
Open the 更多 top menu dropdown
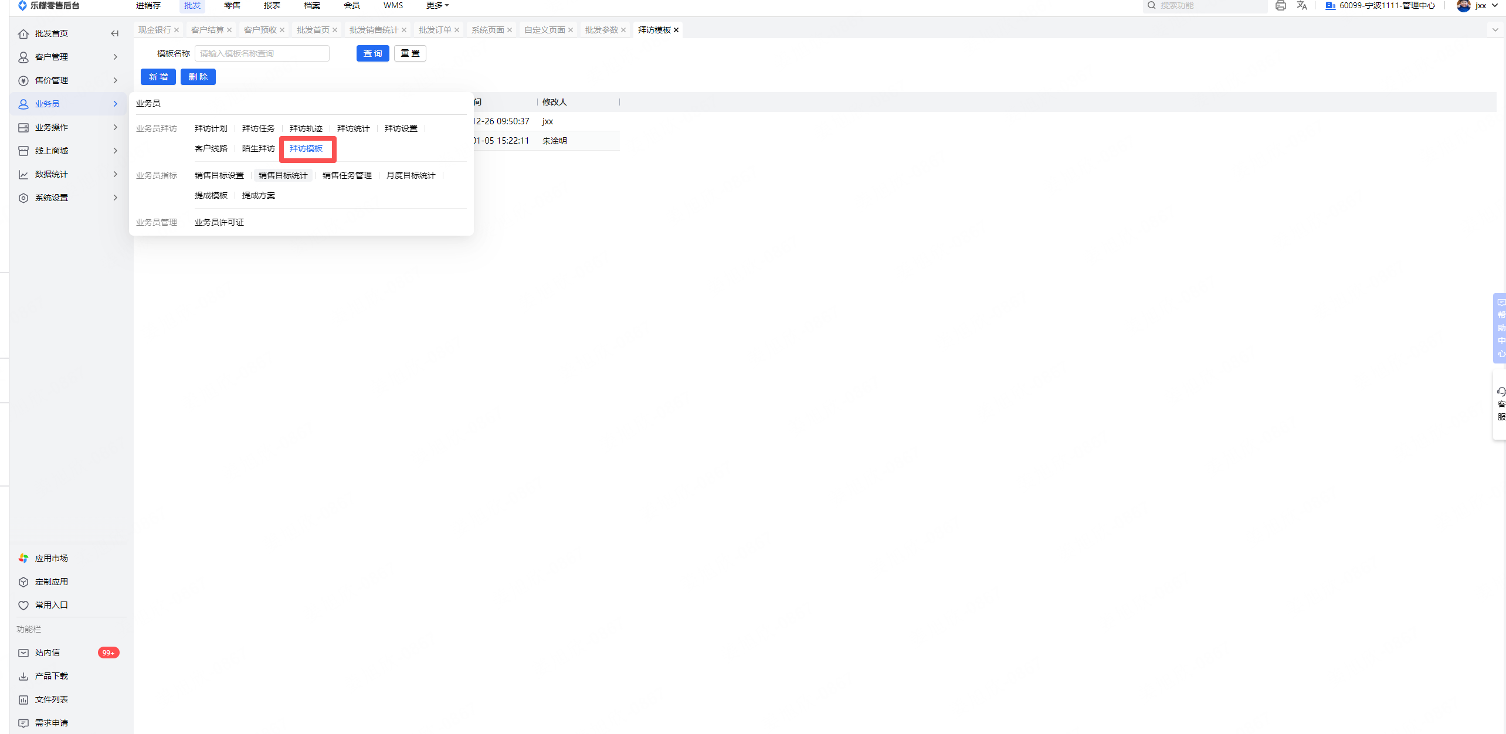[x=437, y=5]
